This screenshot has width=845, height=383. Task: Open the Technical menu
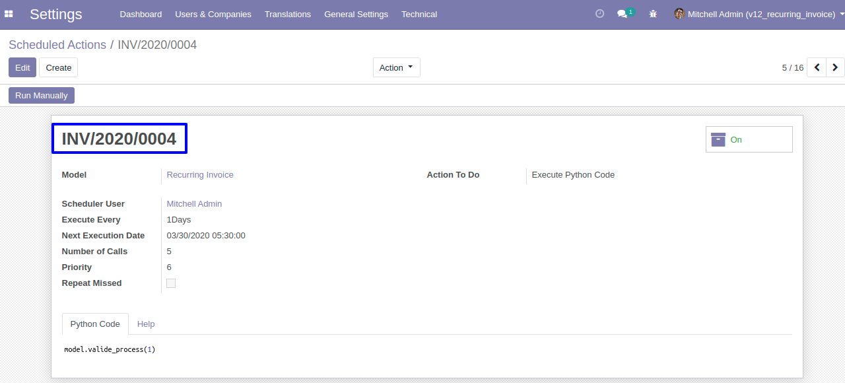[x=419, y=14]
